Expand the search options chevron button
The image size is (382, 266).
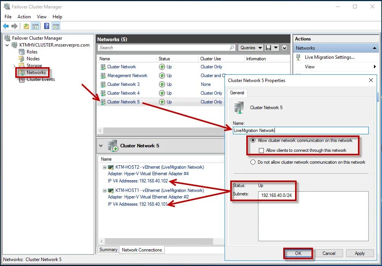(284, 48)
